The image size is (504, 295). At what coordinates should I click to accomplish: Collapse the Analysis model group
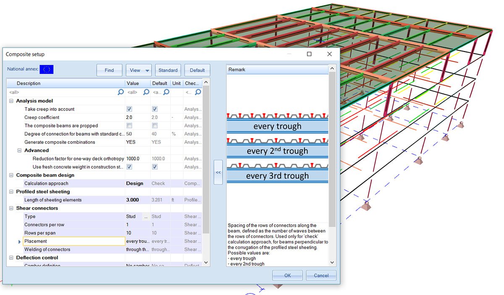click(x=11, y=101)
